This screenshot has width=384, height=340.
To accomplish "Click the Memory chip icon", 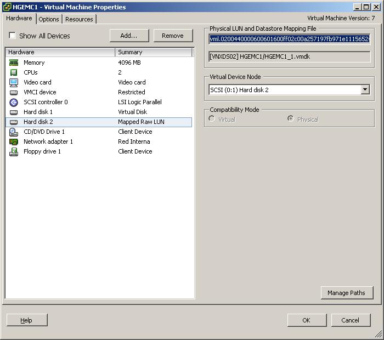I will [14, 63].
